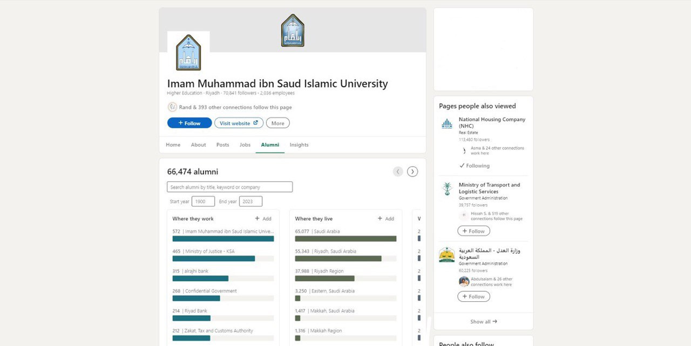This screenshot has width=691, height=346.
Task: Click the Hissah S. connection avatar
Action: click(x=464, y=216)
